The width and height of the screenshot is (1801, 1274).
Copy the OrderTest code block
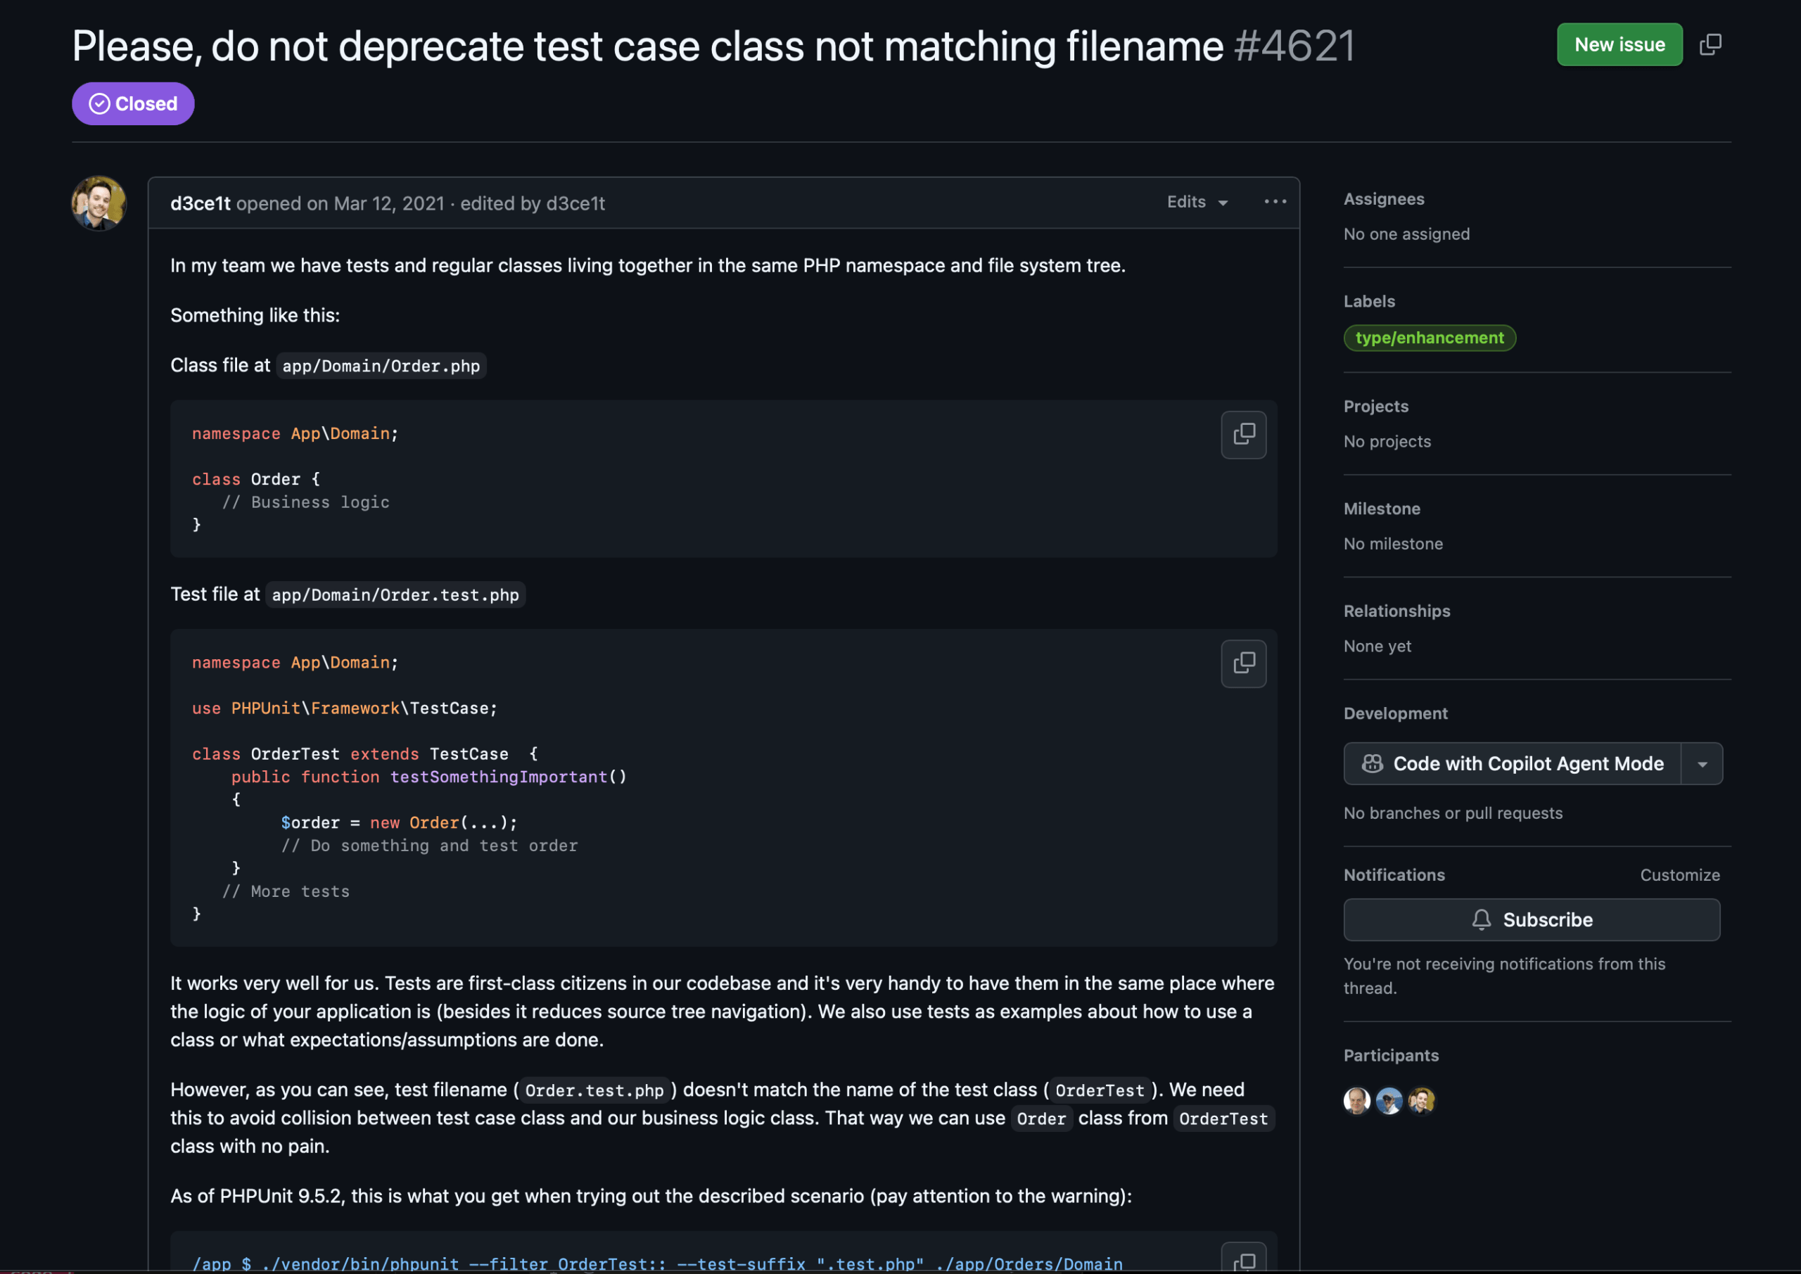1243,663
